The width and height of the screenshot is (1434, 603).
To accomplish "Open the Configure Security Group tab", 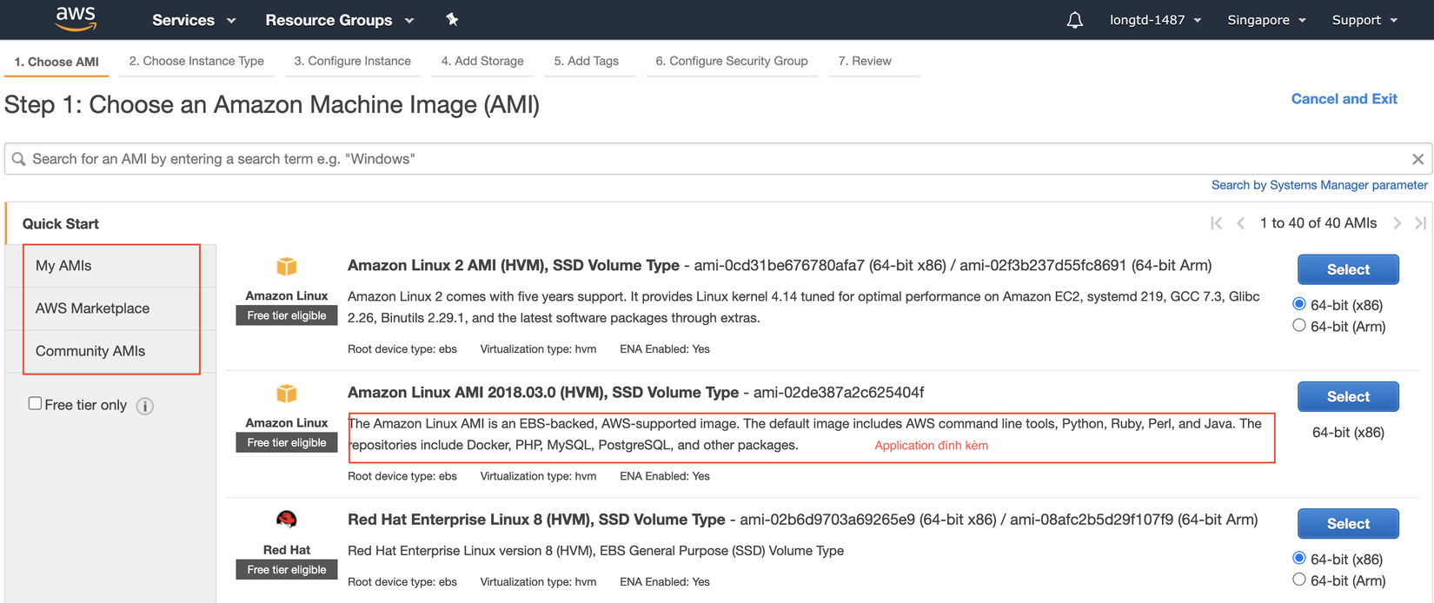I will [x=731, y=61].
